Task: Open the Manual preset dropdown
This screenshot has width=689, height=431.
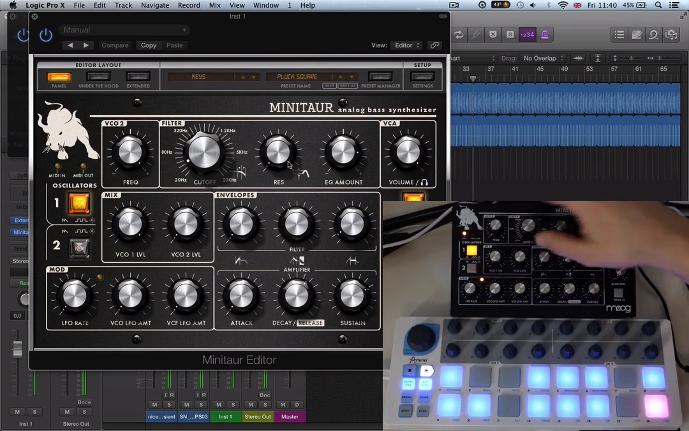Action: point(125,30)
